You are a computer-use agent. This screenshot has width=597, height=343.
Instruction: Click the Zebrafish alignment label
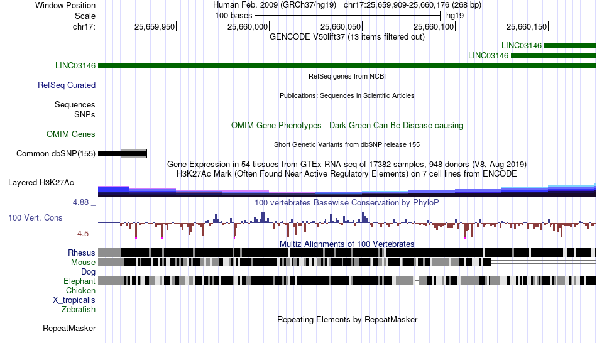(x=79, y=309)
